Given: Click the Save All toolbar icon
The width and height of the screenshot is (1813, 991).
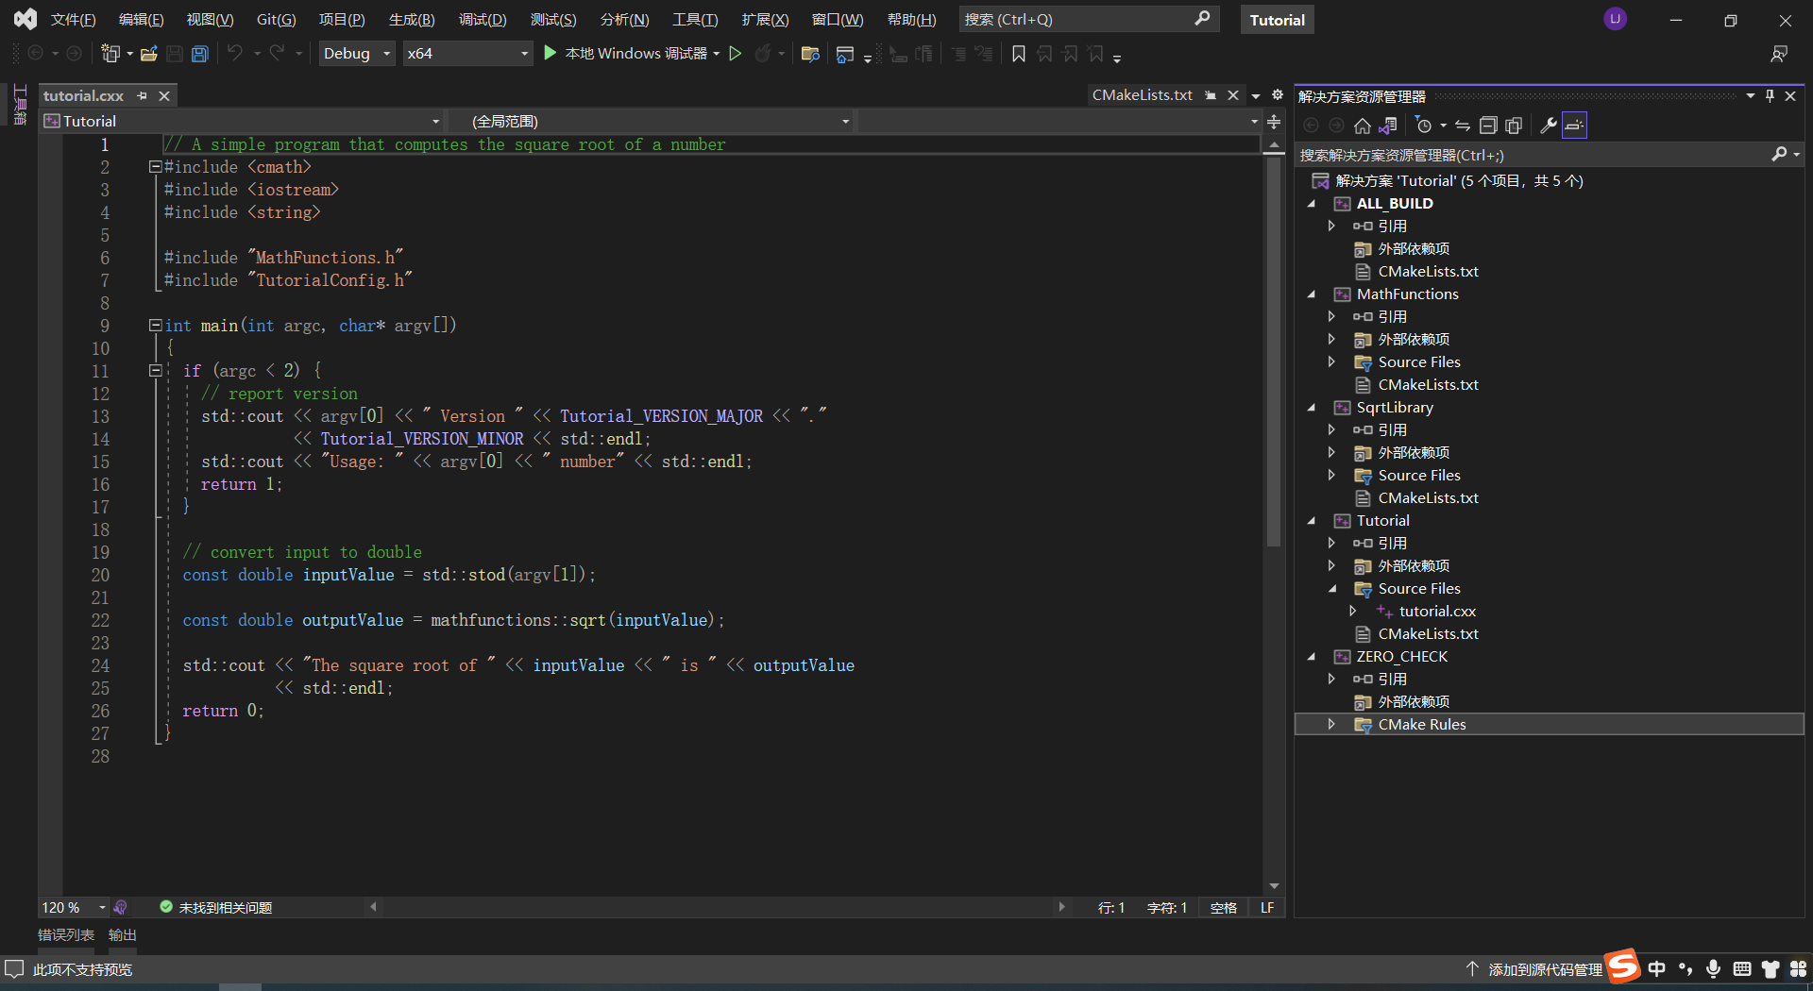Looking at the screenshot, I should (x=200, y=54).
